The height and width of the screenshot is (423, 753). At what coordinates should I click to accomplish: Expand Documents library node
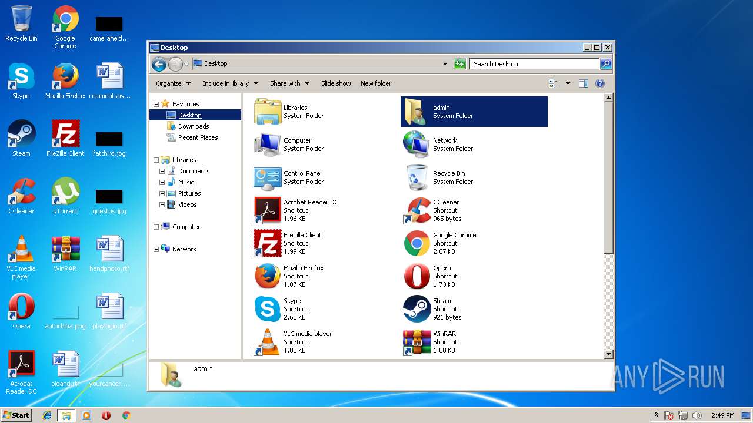pos(162,171)
